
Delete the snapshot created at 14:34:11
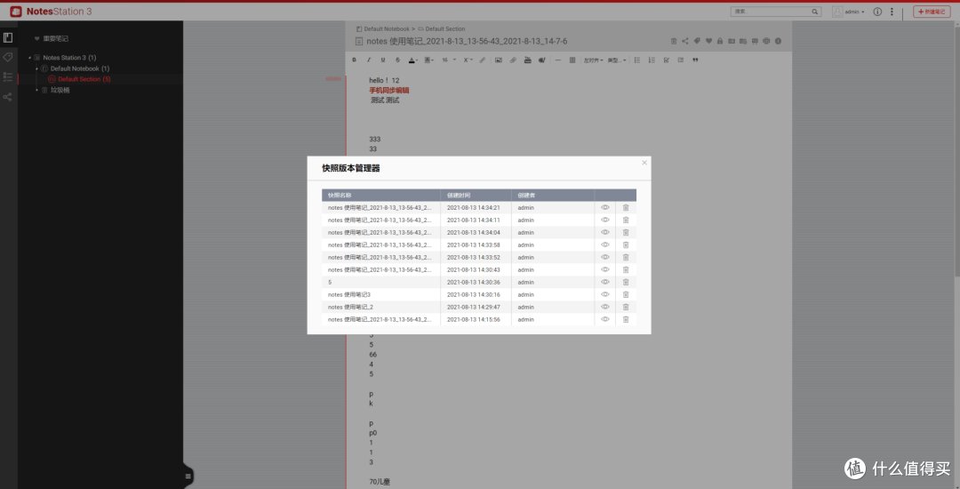626,220
